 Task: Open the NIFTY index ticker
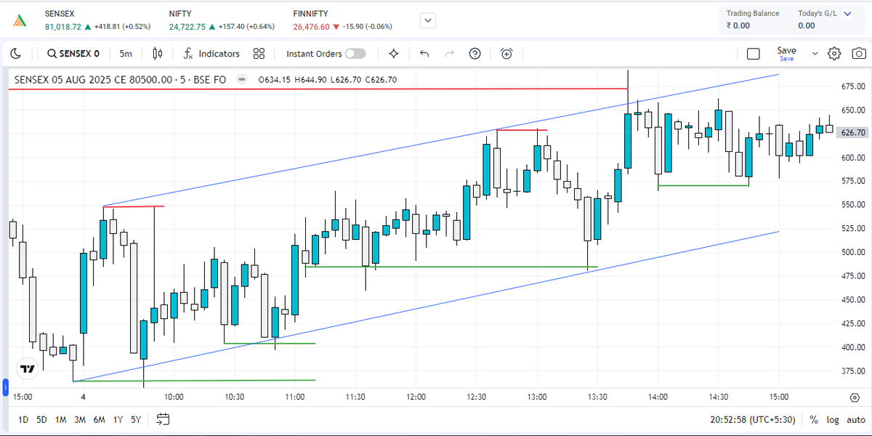pos(222,20)
